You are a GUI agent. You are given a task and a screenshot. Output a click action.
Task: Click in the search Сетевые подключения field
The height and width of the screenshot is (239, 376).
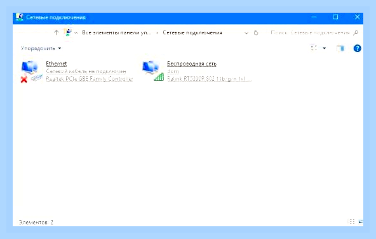pos(310,32)
